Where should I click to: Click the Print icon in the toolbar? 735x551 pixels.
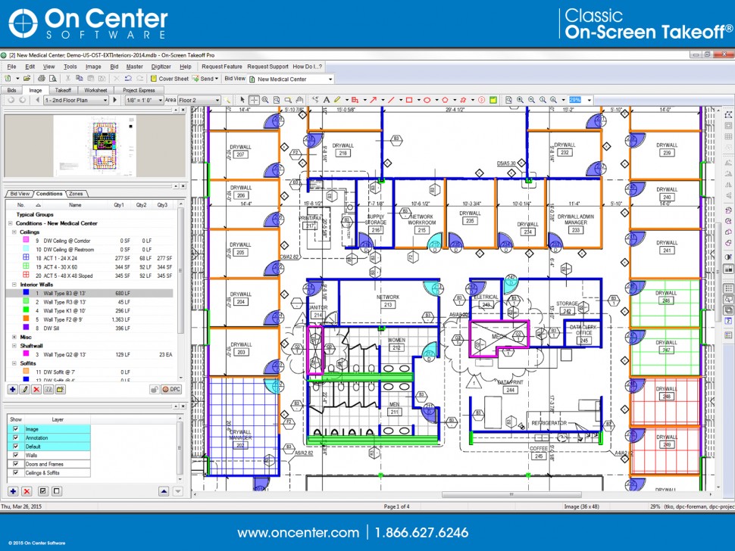click(42, 79)
